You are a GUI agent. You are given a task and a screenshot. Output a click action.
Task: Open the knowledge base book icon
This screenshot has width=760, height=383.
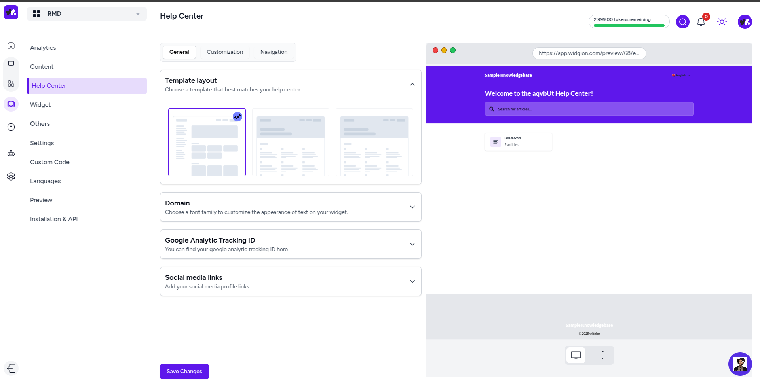coord(11,104)
